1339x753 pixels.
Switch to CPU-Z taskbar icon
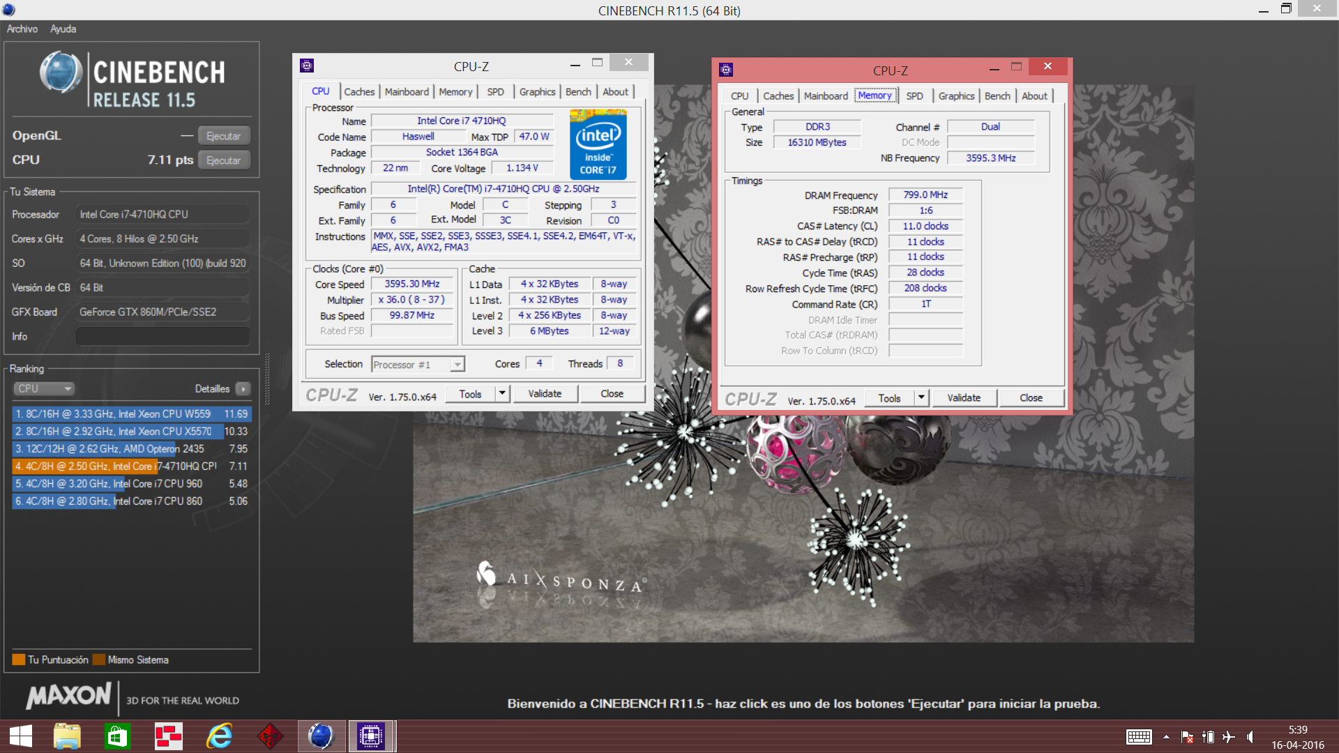[372, 736]
